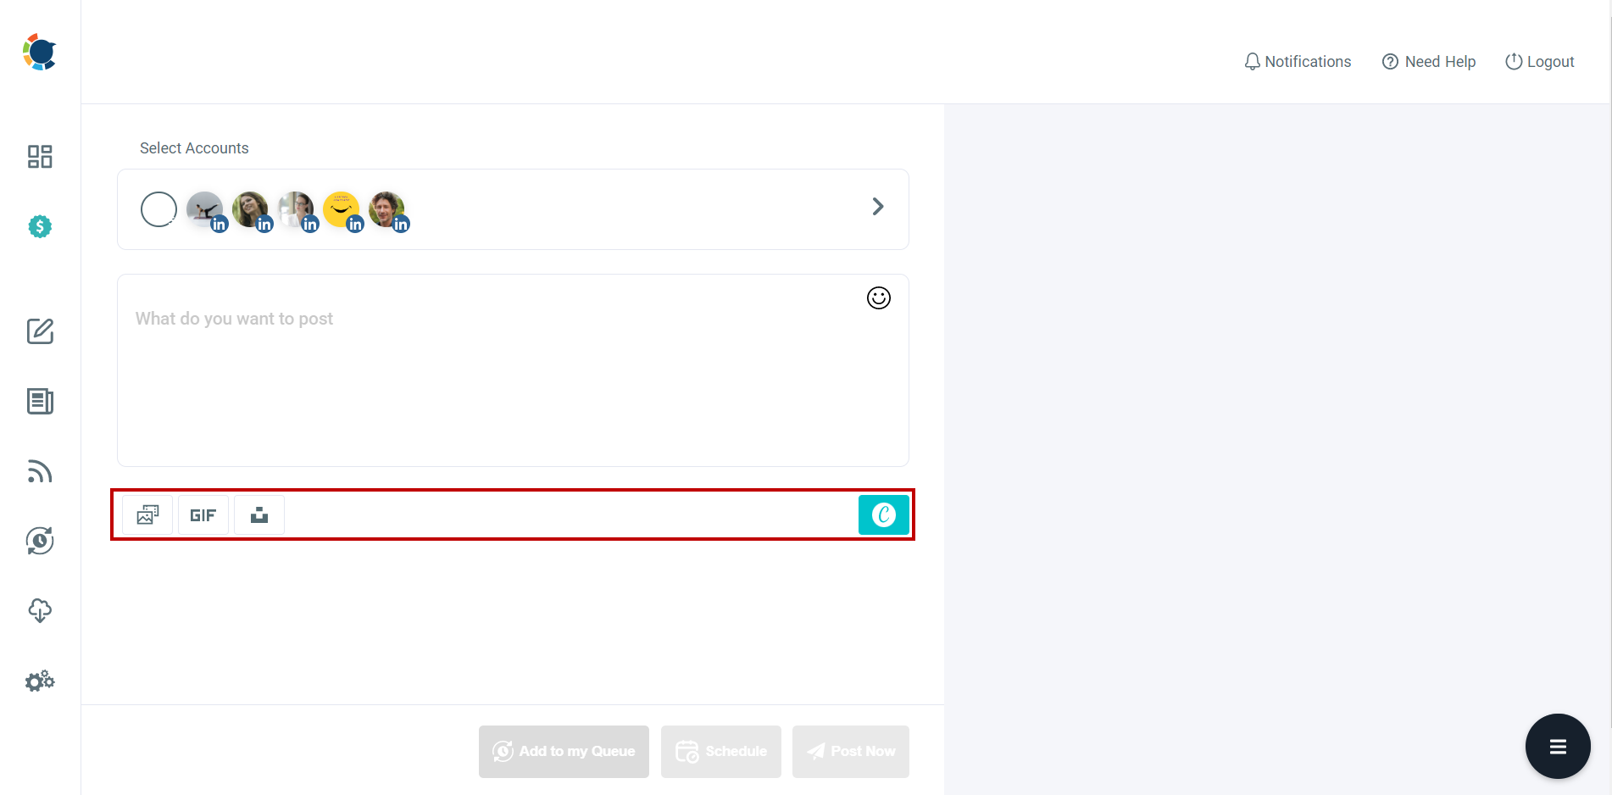Open the recurring posts scheduler icon

39,541
